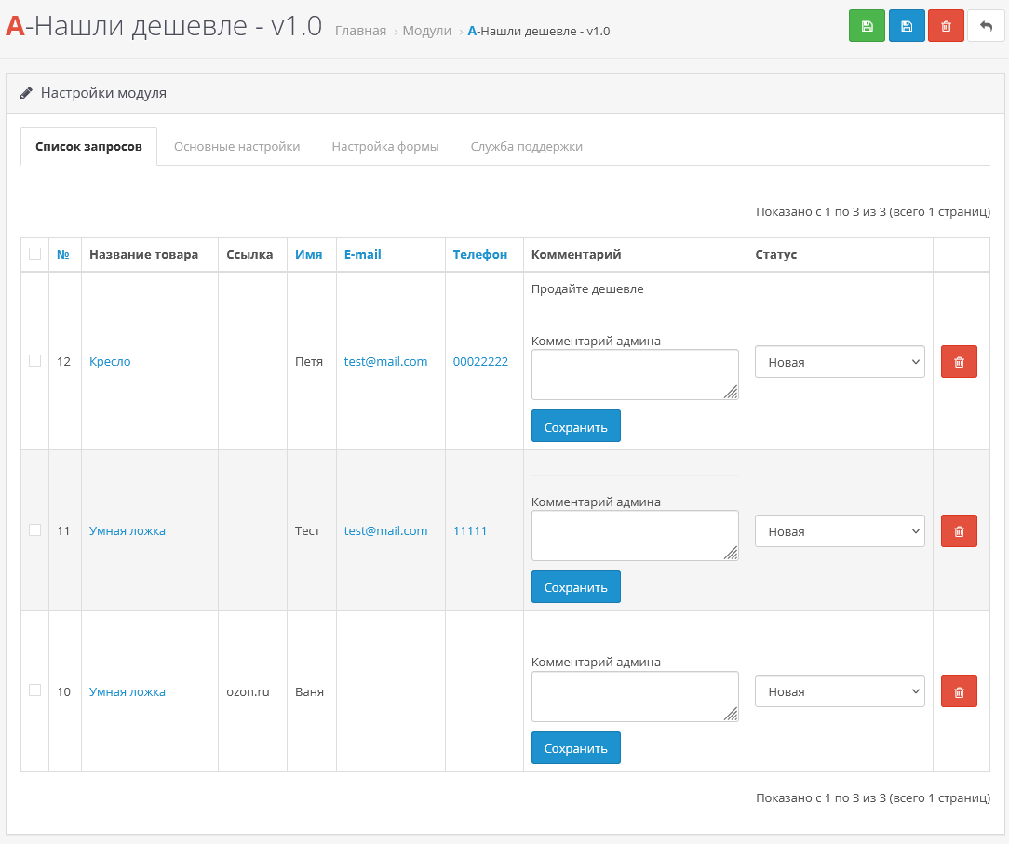Delete request 10 with trash icon
The height and width of the screenshot is (844, 1009).
[959, 691]
